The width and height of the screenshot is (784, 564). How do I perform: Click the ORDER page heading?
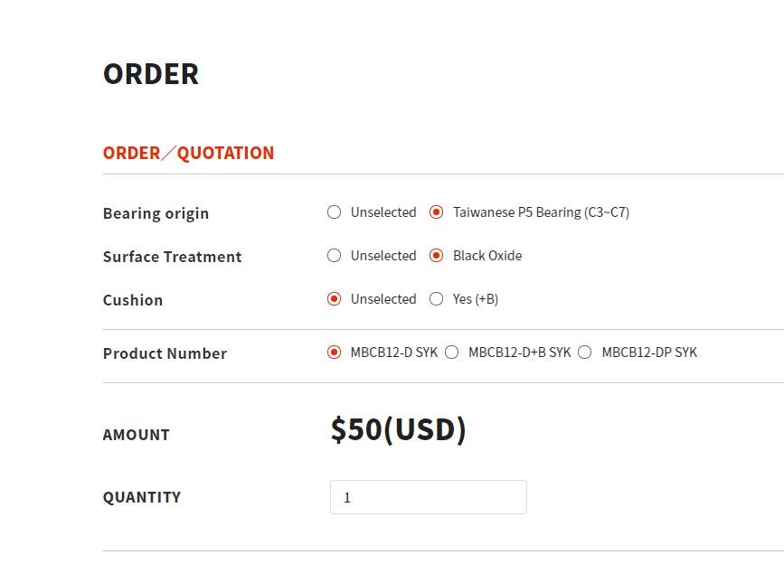point(151,74)
